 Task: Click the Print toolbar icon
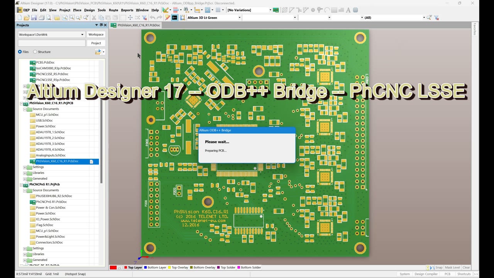point(41,17)
